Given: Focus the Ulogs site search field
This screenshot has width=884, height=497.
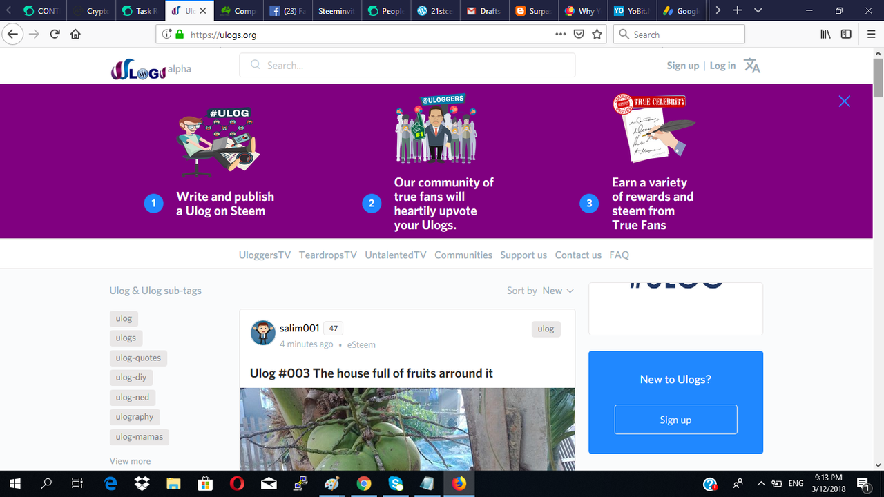Looking at the screenshot, I should (407, 66).
